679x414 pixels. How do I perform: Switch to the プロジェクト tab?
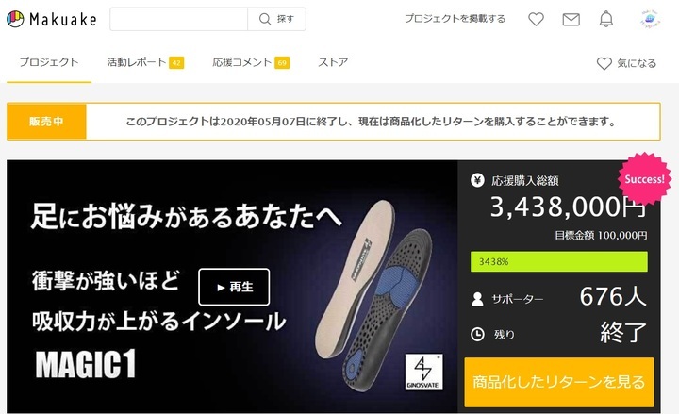tap(49, 62)
